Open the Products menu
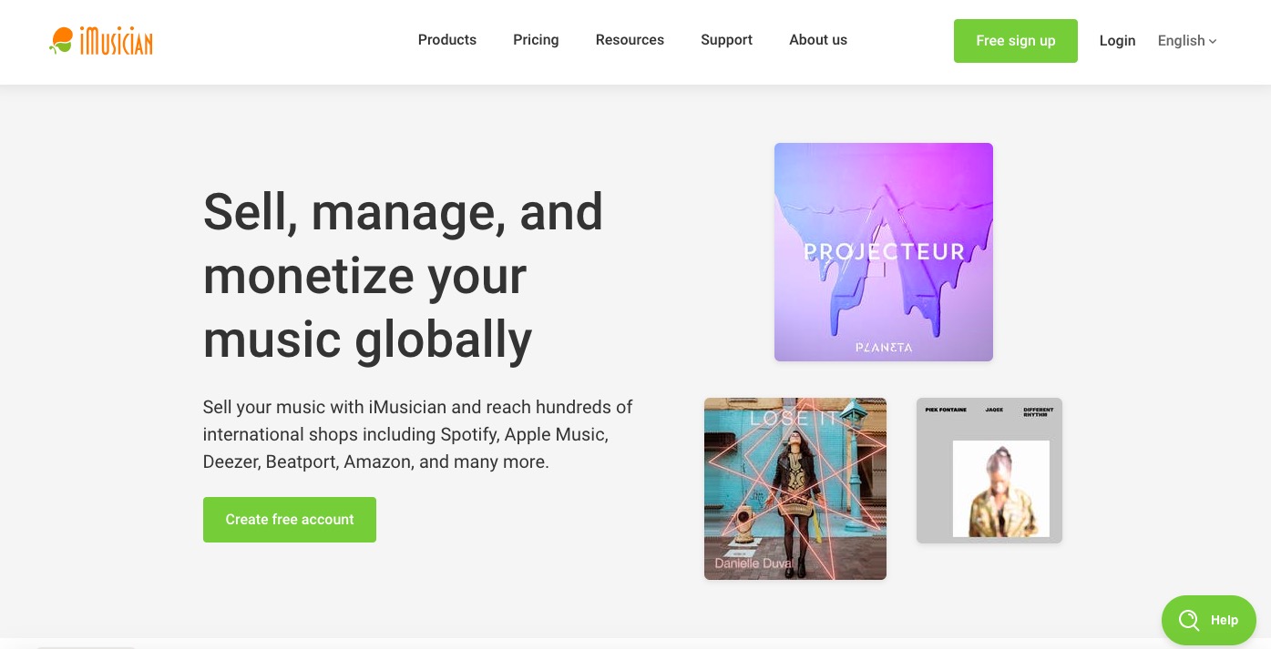Viewport: 1271px width, 649px height. click(x=447, y=40)
